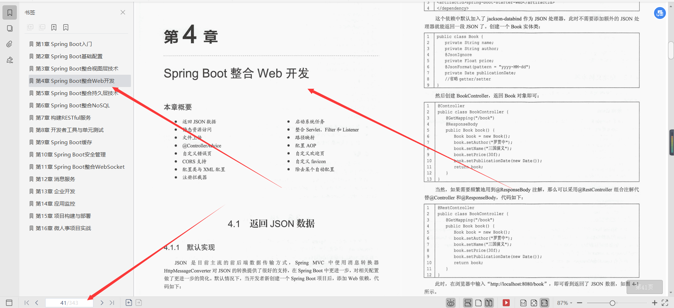Jump to the last page
674x308 pixels.
tap(112, 303)
